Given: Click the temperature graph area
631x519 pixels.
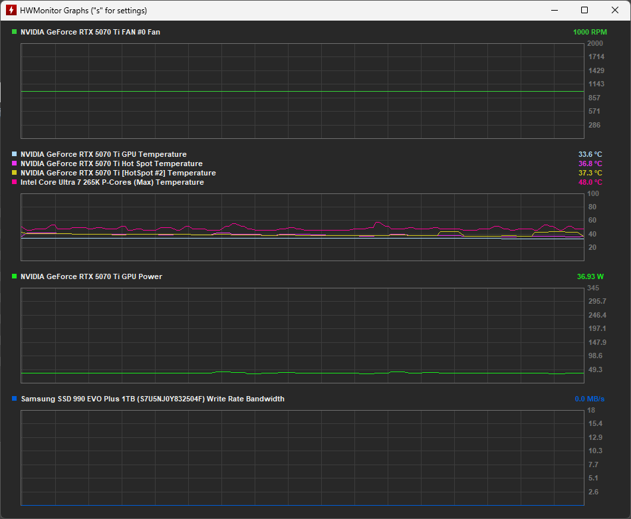Looking at the screenshot, I should (x=303, y=227).
